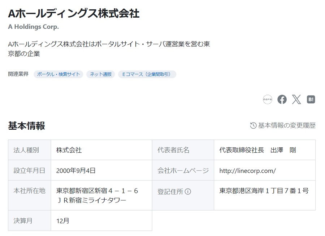Click the 代表者氏名 label cell
This screenshot has width=325, height=236.
(x=183, y=150)
